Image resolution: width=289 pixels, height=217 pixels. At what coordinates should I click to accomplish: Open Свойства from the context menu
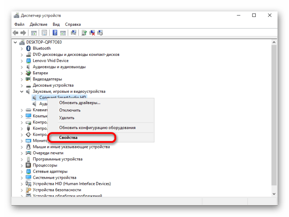point(101,138)
